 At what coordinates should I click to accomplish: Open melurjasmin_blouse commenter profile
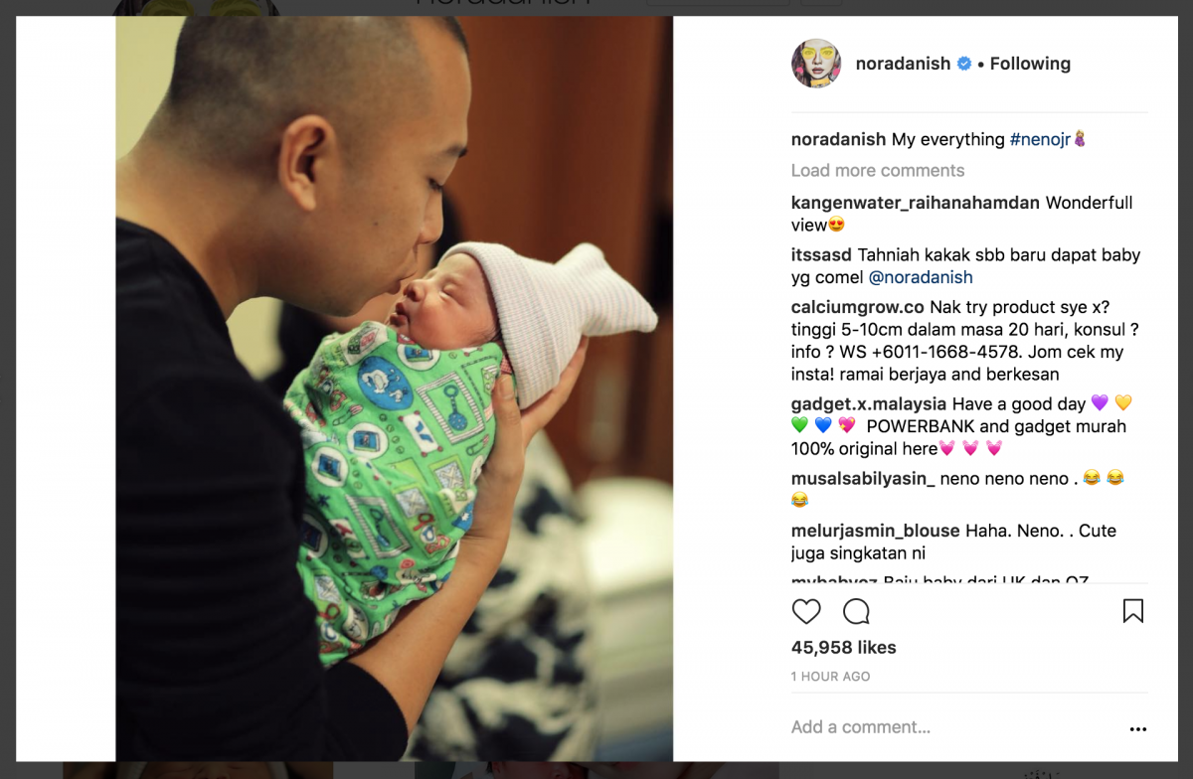[x=875, y=531]
